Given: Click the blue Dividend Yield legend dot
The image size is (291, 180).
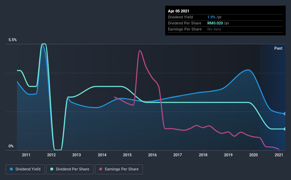Looking at the screenshot, I should click(x=11, y=169).
